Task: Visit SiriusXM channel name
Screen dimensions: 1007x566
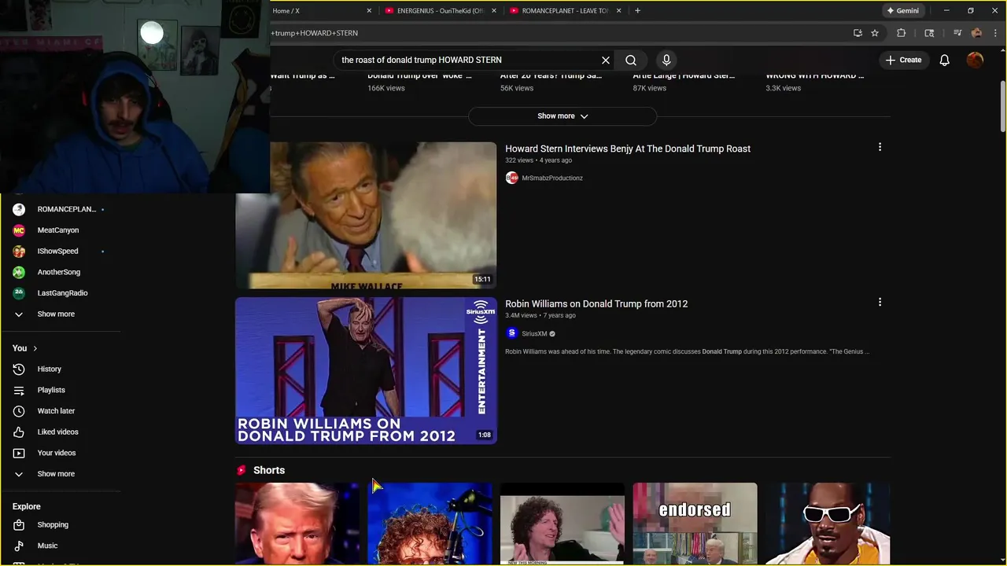Action: (x=534, y=334)
